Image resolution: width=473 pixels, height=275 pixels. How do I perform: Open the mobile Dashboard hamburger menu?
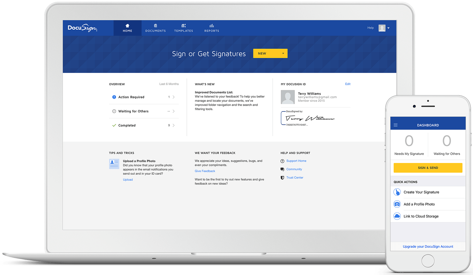(396, 125)
